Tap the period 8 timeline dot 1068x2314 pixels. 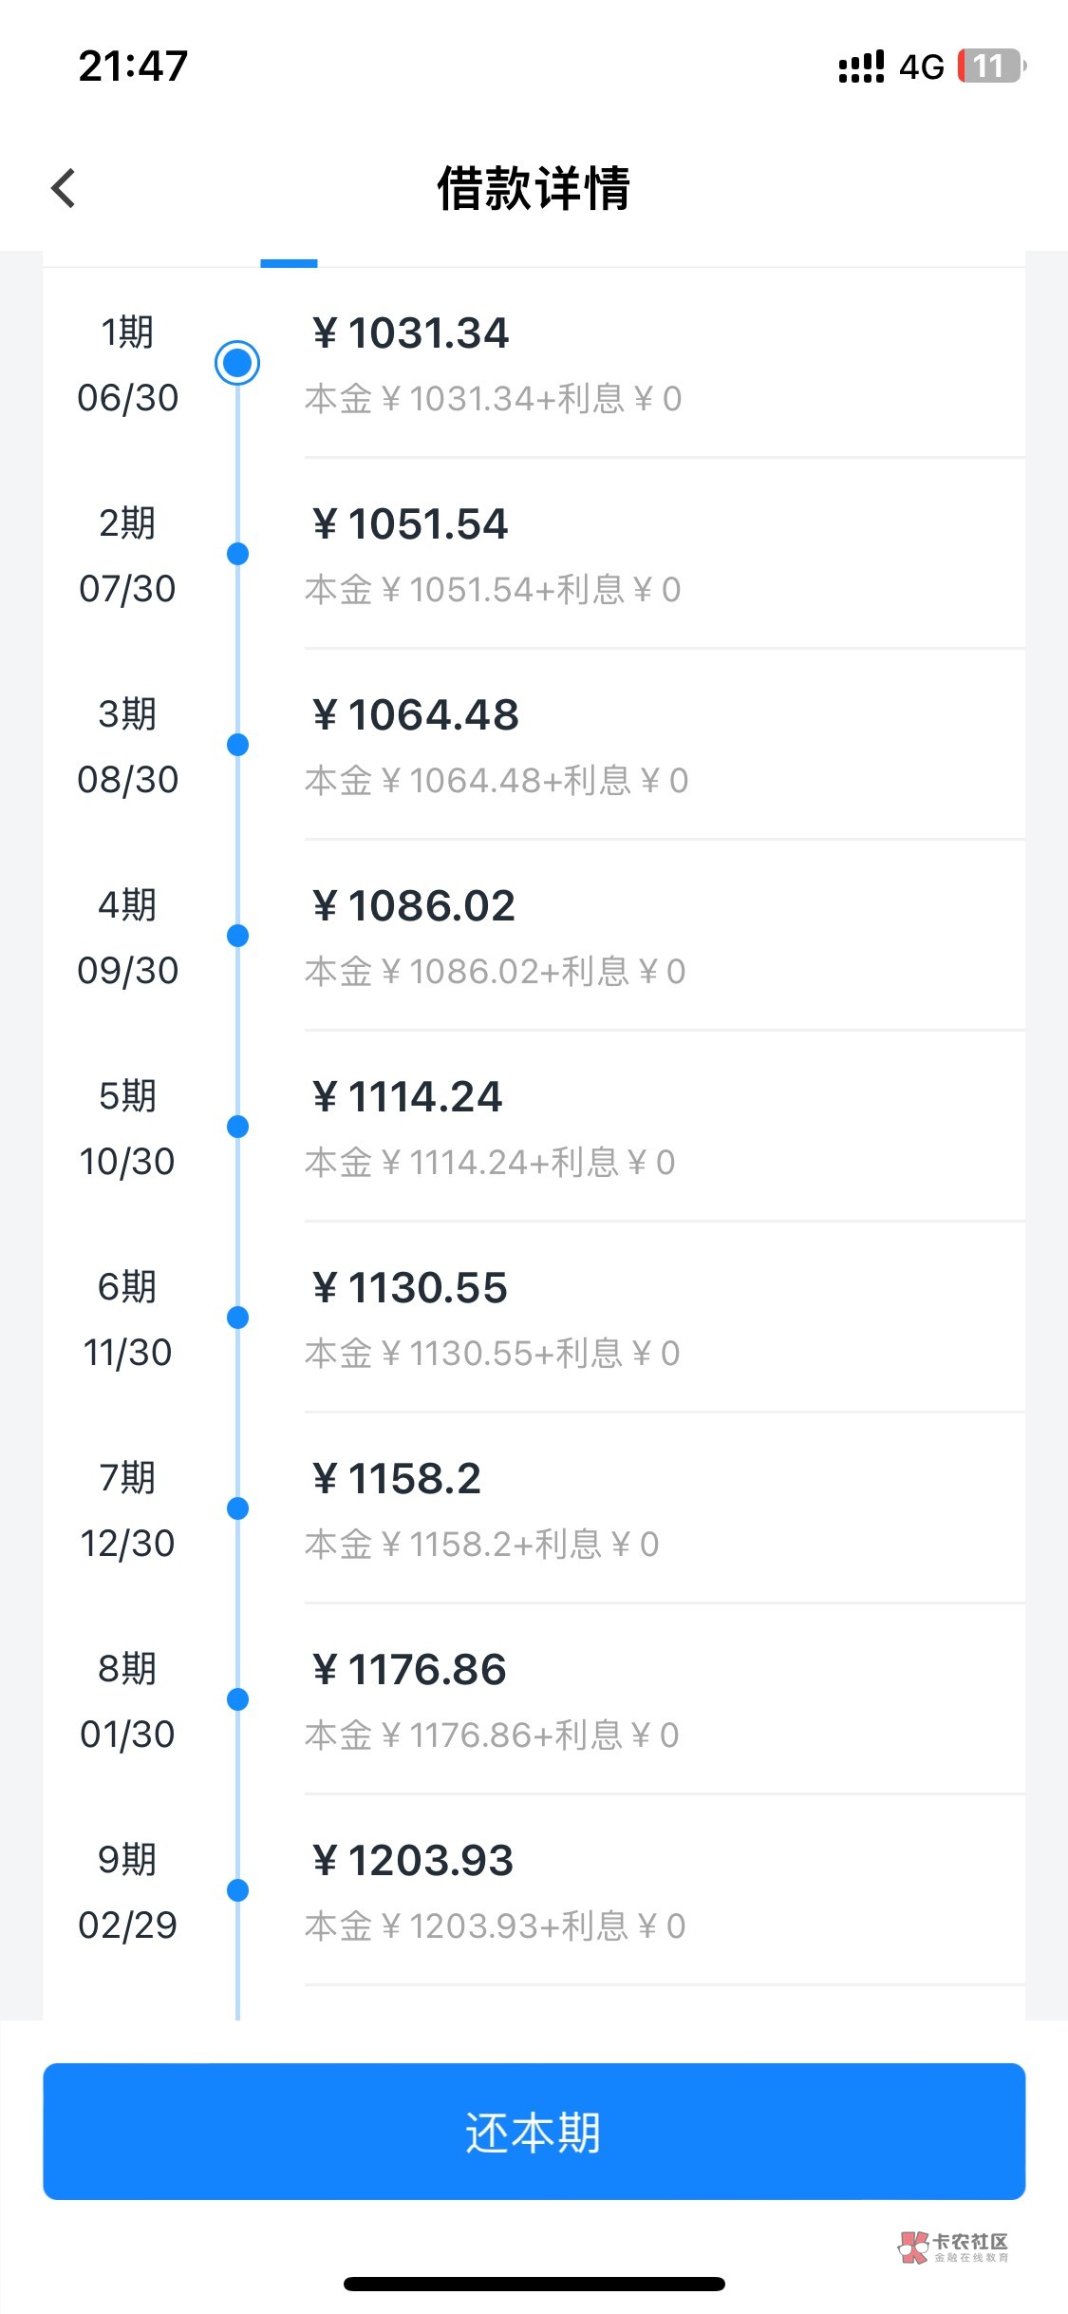238,1699
